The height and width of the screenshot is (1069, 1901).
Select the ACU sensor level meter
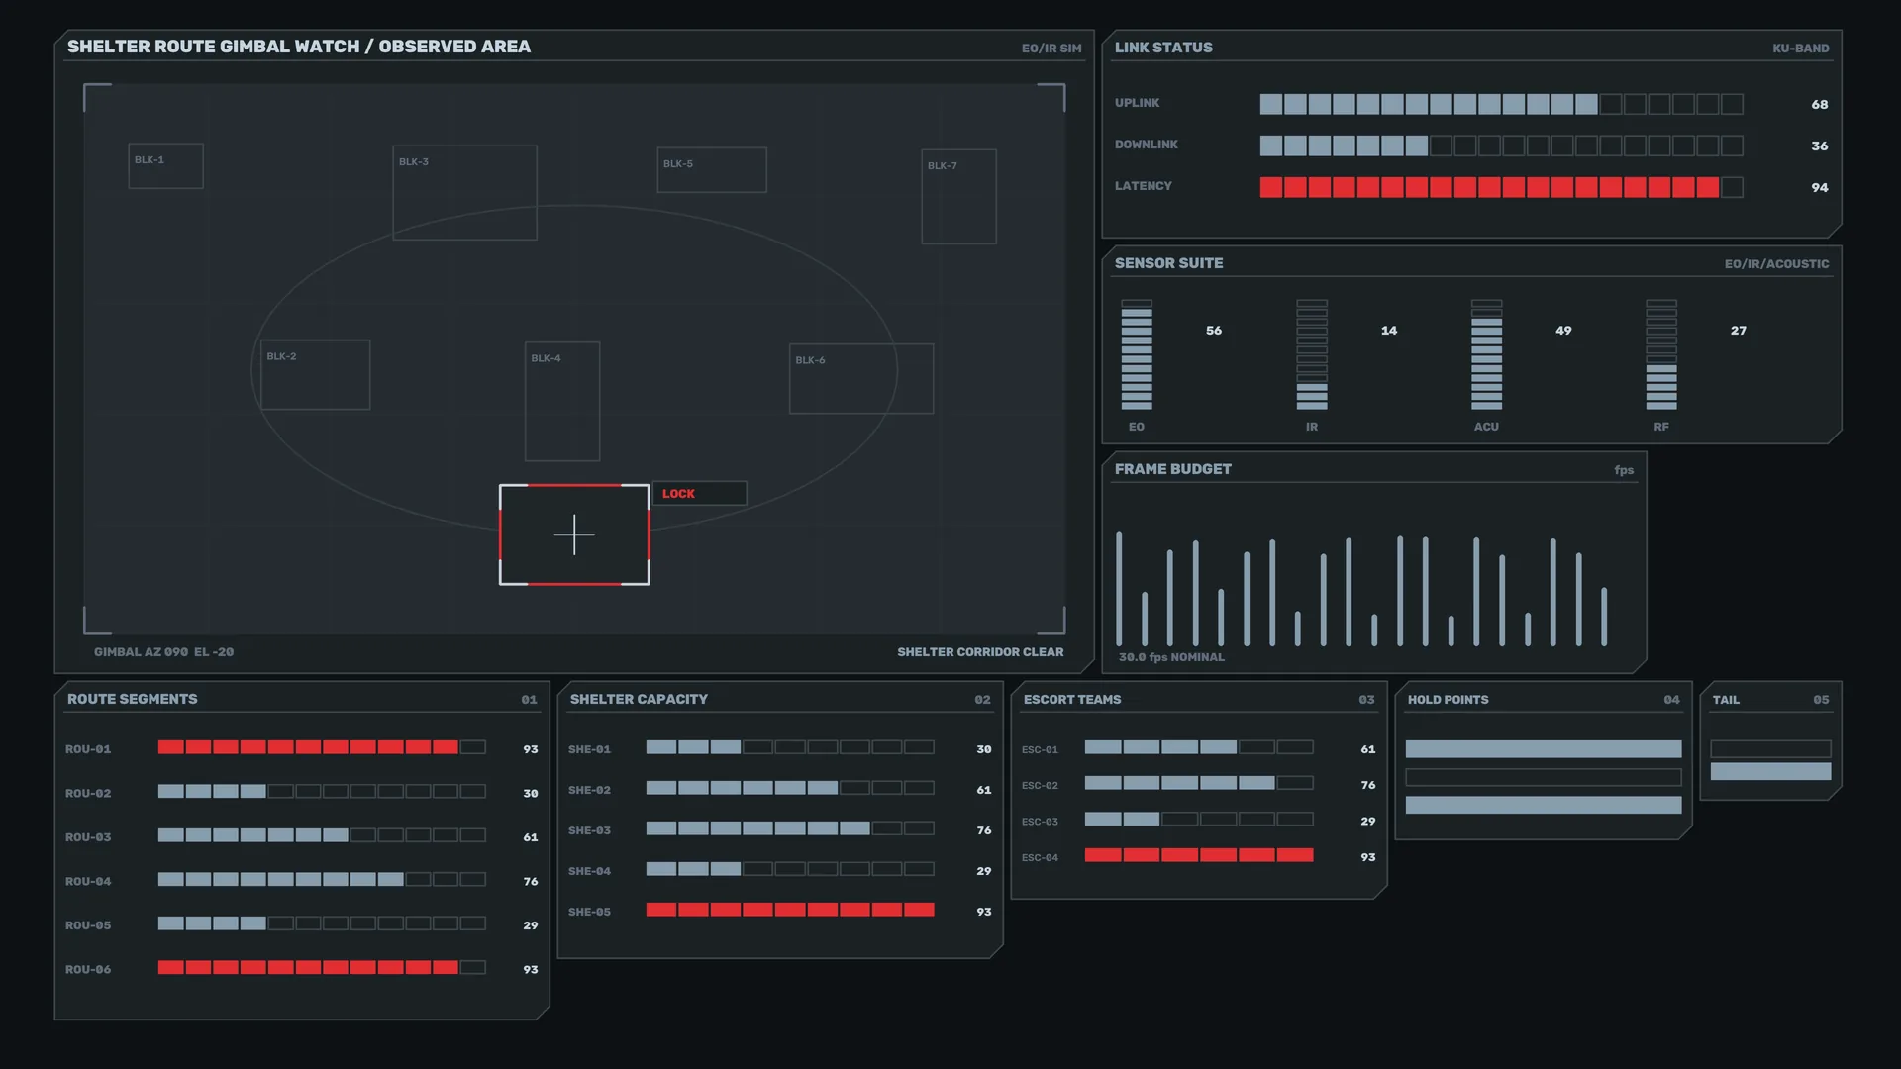click(1486, 354)
